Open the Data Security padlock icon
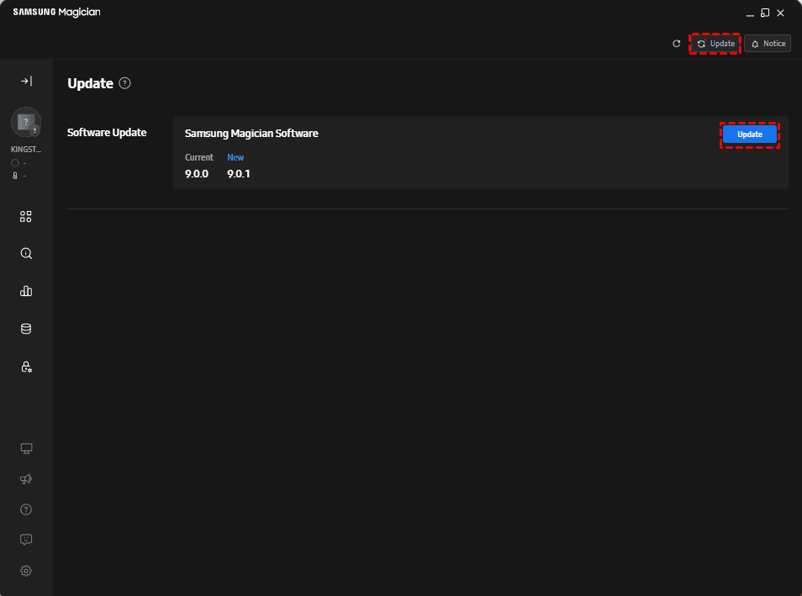The image size is (802, 596). click(26, 367)
